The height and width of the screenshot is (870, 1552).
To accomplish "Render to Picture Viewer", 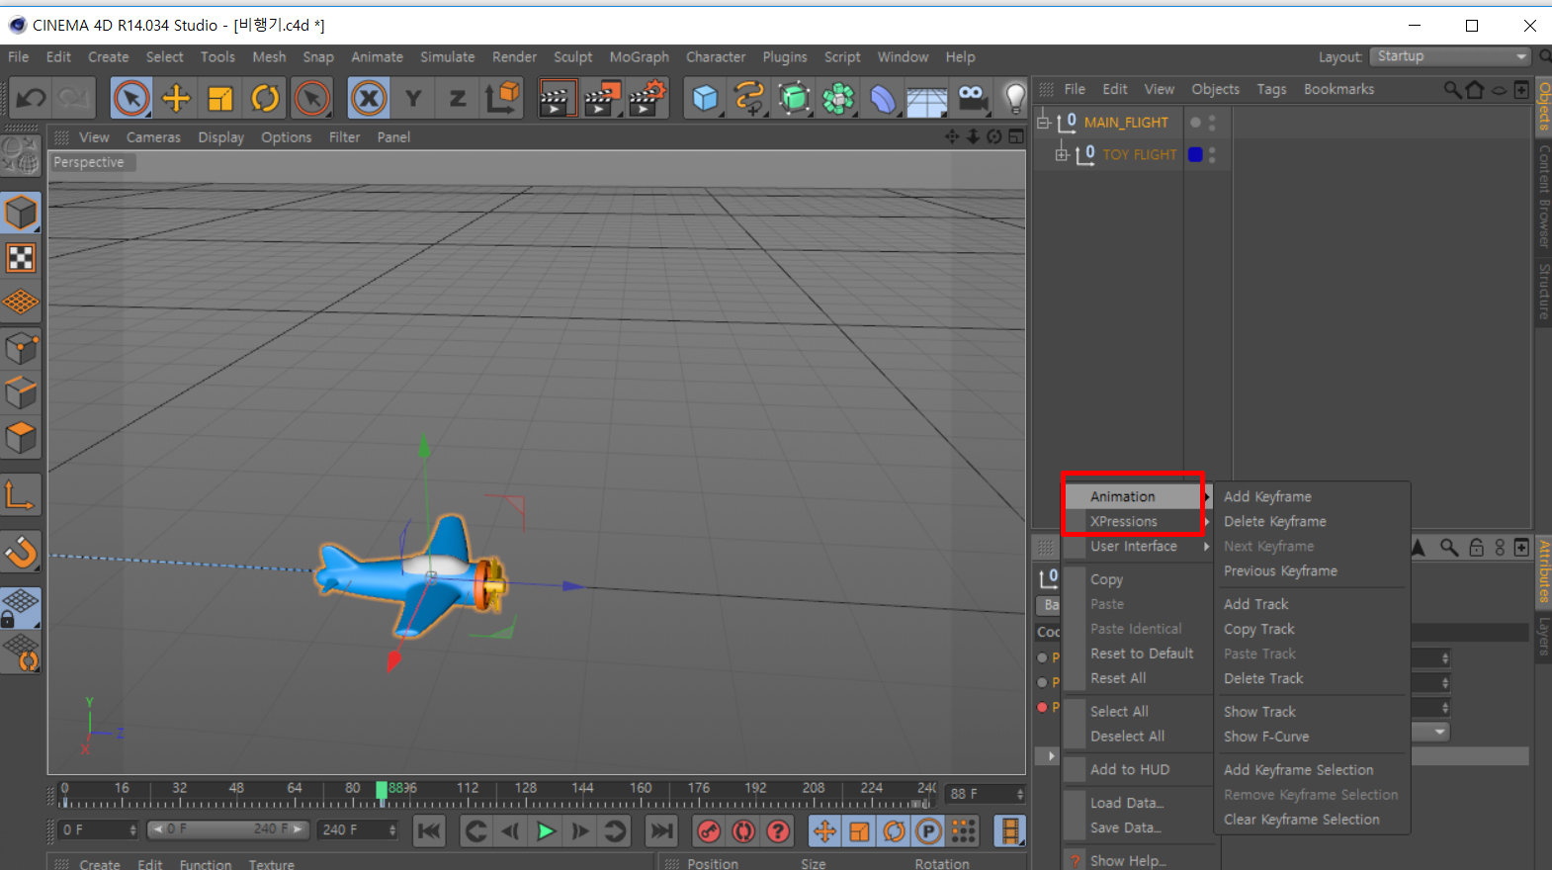I will point(602,98).
